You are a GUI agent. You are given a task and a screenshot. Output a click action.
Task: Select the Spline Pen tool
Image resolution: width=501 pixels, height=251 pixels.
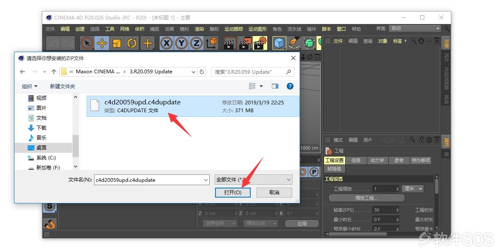click(x=294, y=43)
